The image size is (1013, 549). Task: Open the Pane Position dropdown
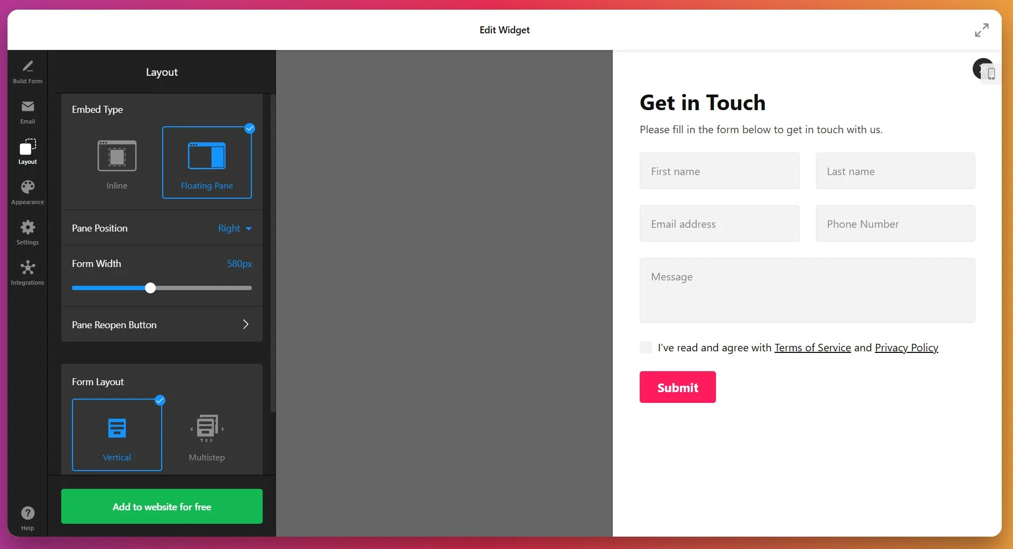coord(234,228)
